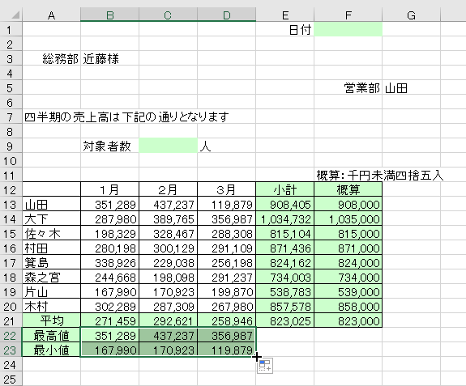Select column B header
This screenshot has width=466, height=386.
coord(109,15)
